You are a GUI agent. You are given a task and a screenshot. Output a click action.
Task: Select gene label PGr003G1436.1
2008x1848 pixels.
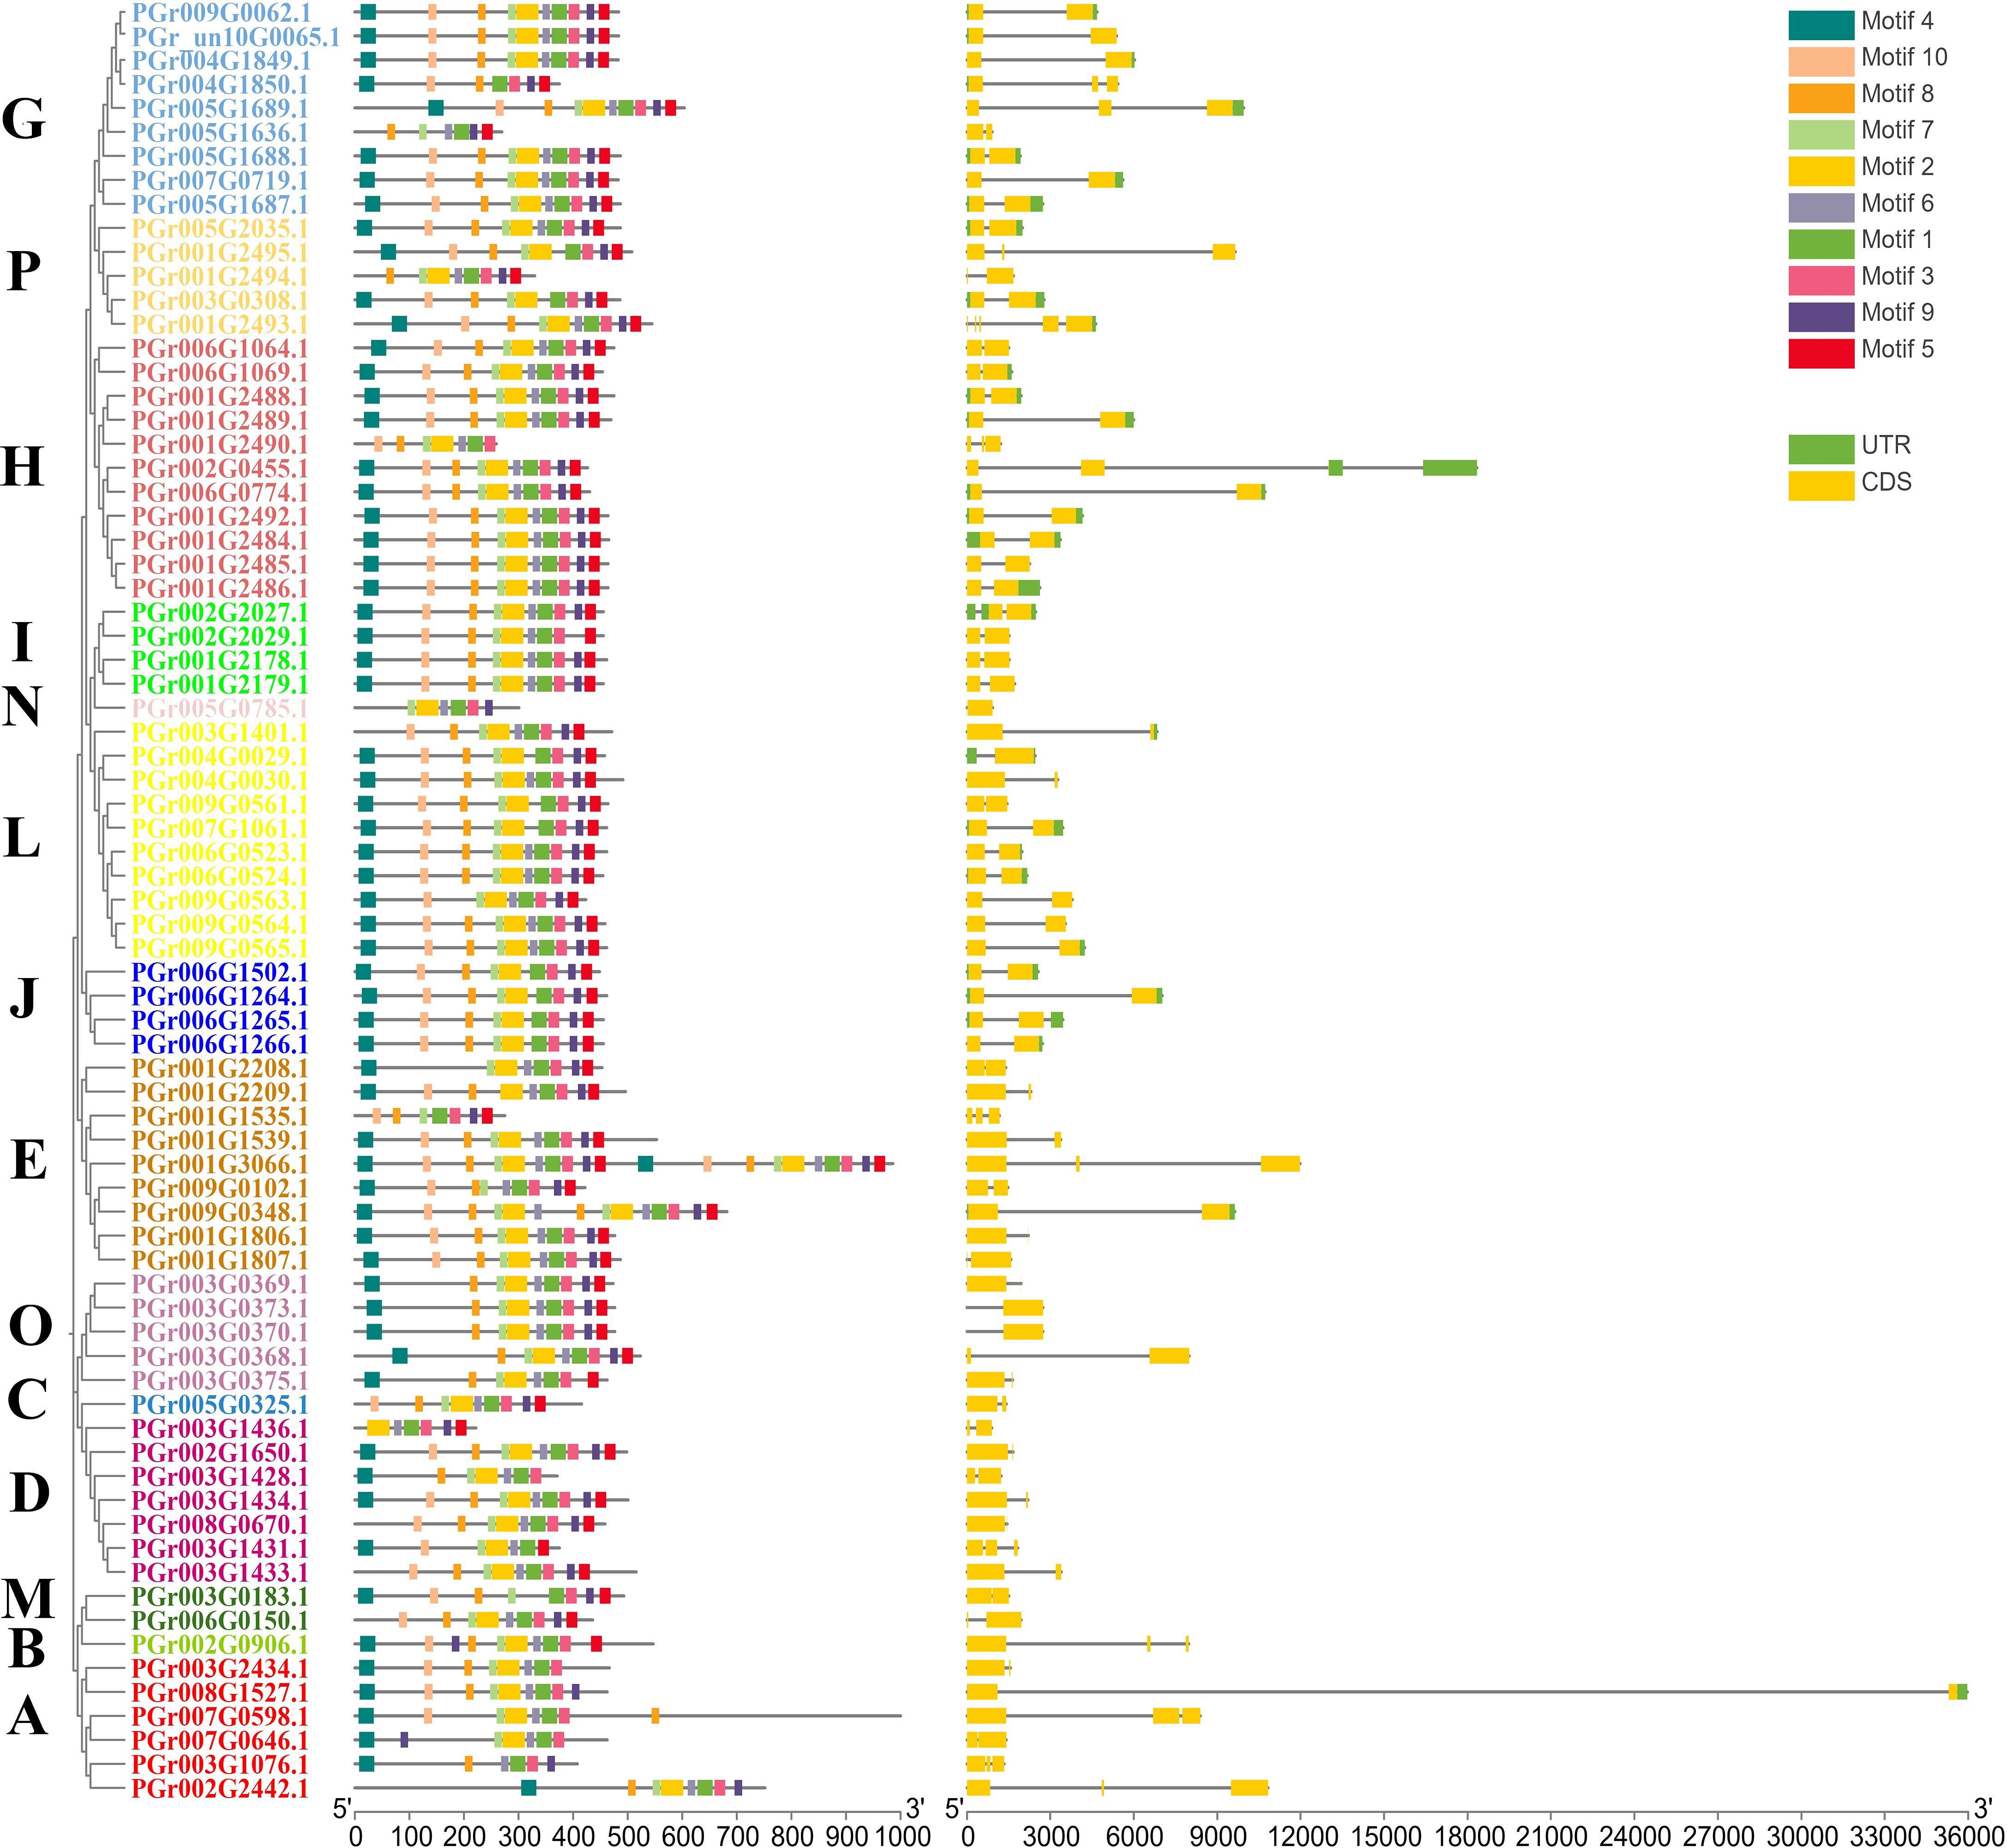[220, 1429]
